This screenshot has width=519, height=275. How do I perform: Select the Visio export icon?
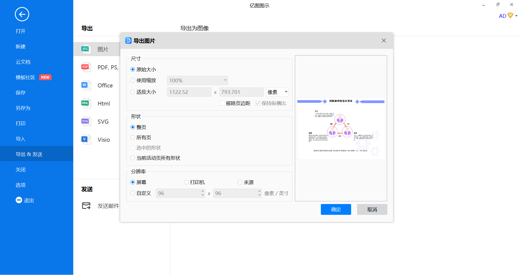(x=86, y=140)
